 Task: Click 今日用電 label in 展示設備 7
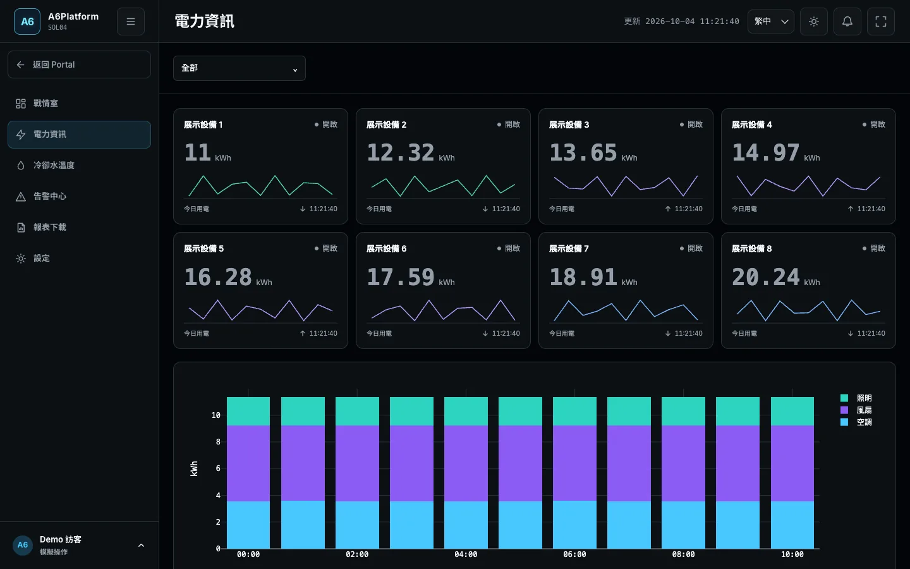coord(562,333)
